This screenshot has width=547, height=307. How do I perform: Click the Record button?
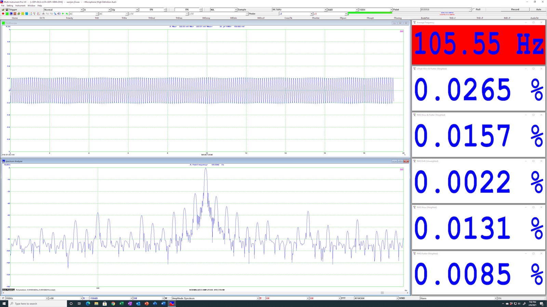(515, 10)
